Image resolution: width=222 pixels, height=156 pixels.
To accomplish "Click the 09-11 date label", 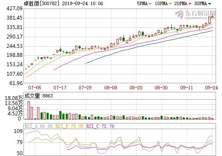I will [x=187, y=88].
